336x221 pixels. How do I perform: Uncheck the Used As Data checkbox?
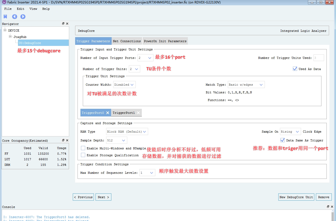click(x=295, y=69)
